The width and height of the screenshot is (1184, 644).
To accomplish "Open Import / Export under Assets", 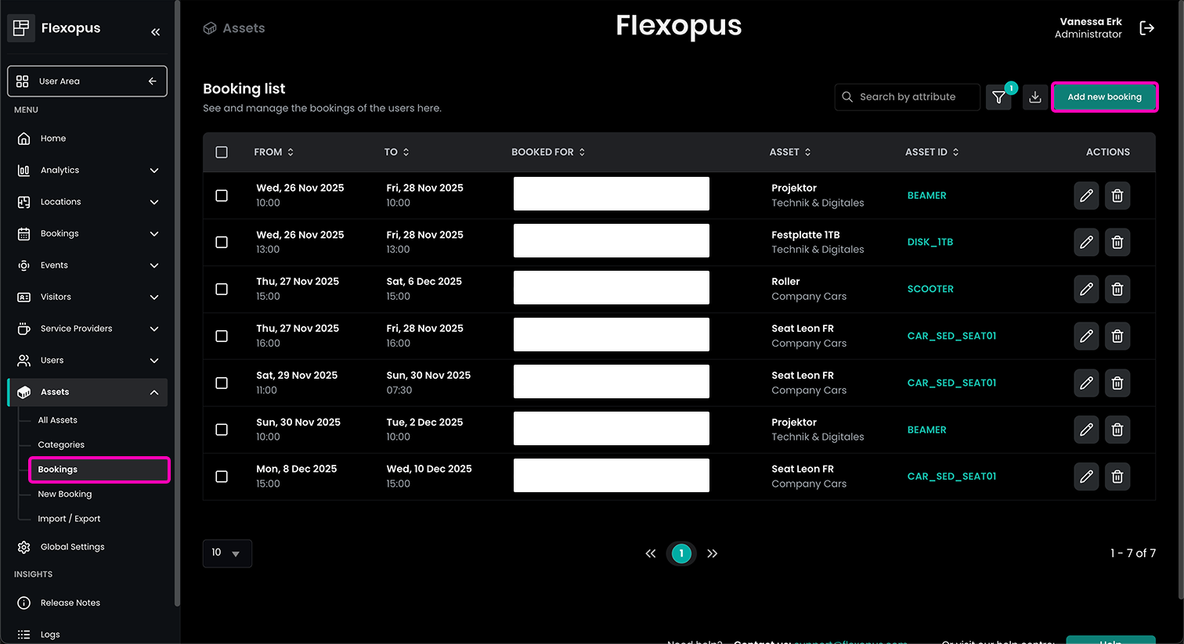I will click(69, 519).
